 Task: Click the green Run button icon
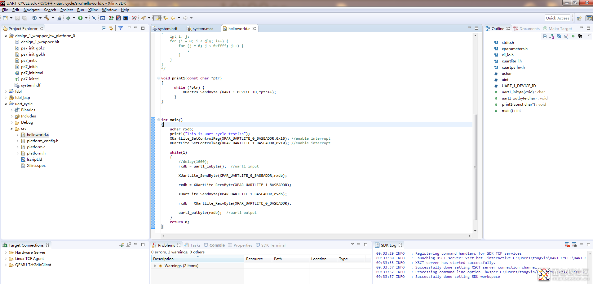point(80,18)
